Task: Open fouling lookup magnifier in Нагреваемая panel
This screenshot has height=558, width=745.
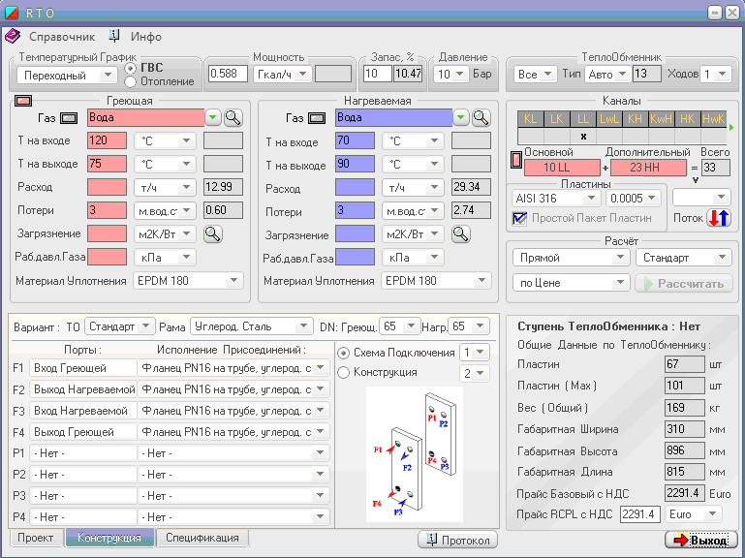Action: coord(461,233)
